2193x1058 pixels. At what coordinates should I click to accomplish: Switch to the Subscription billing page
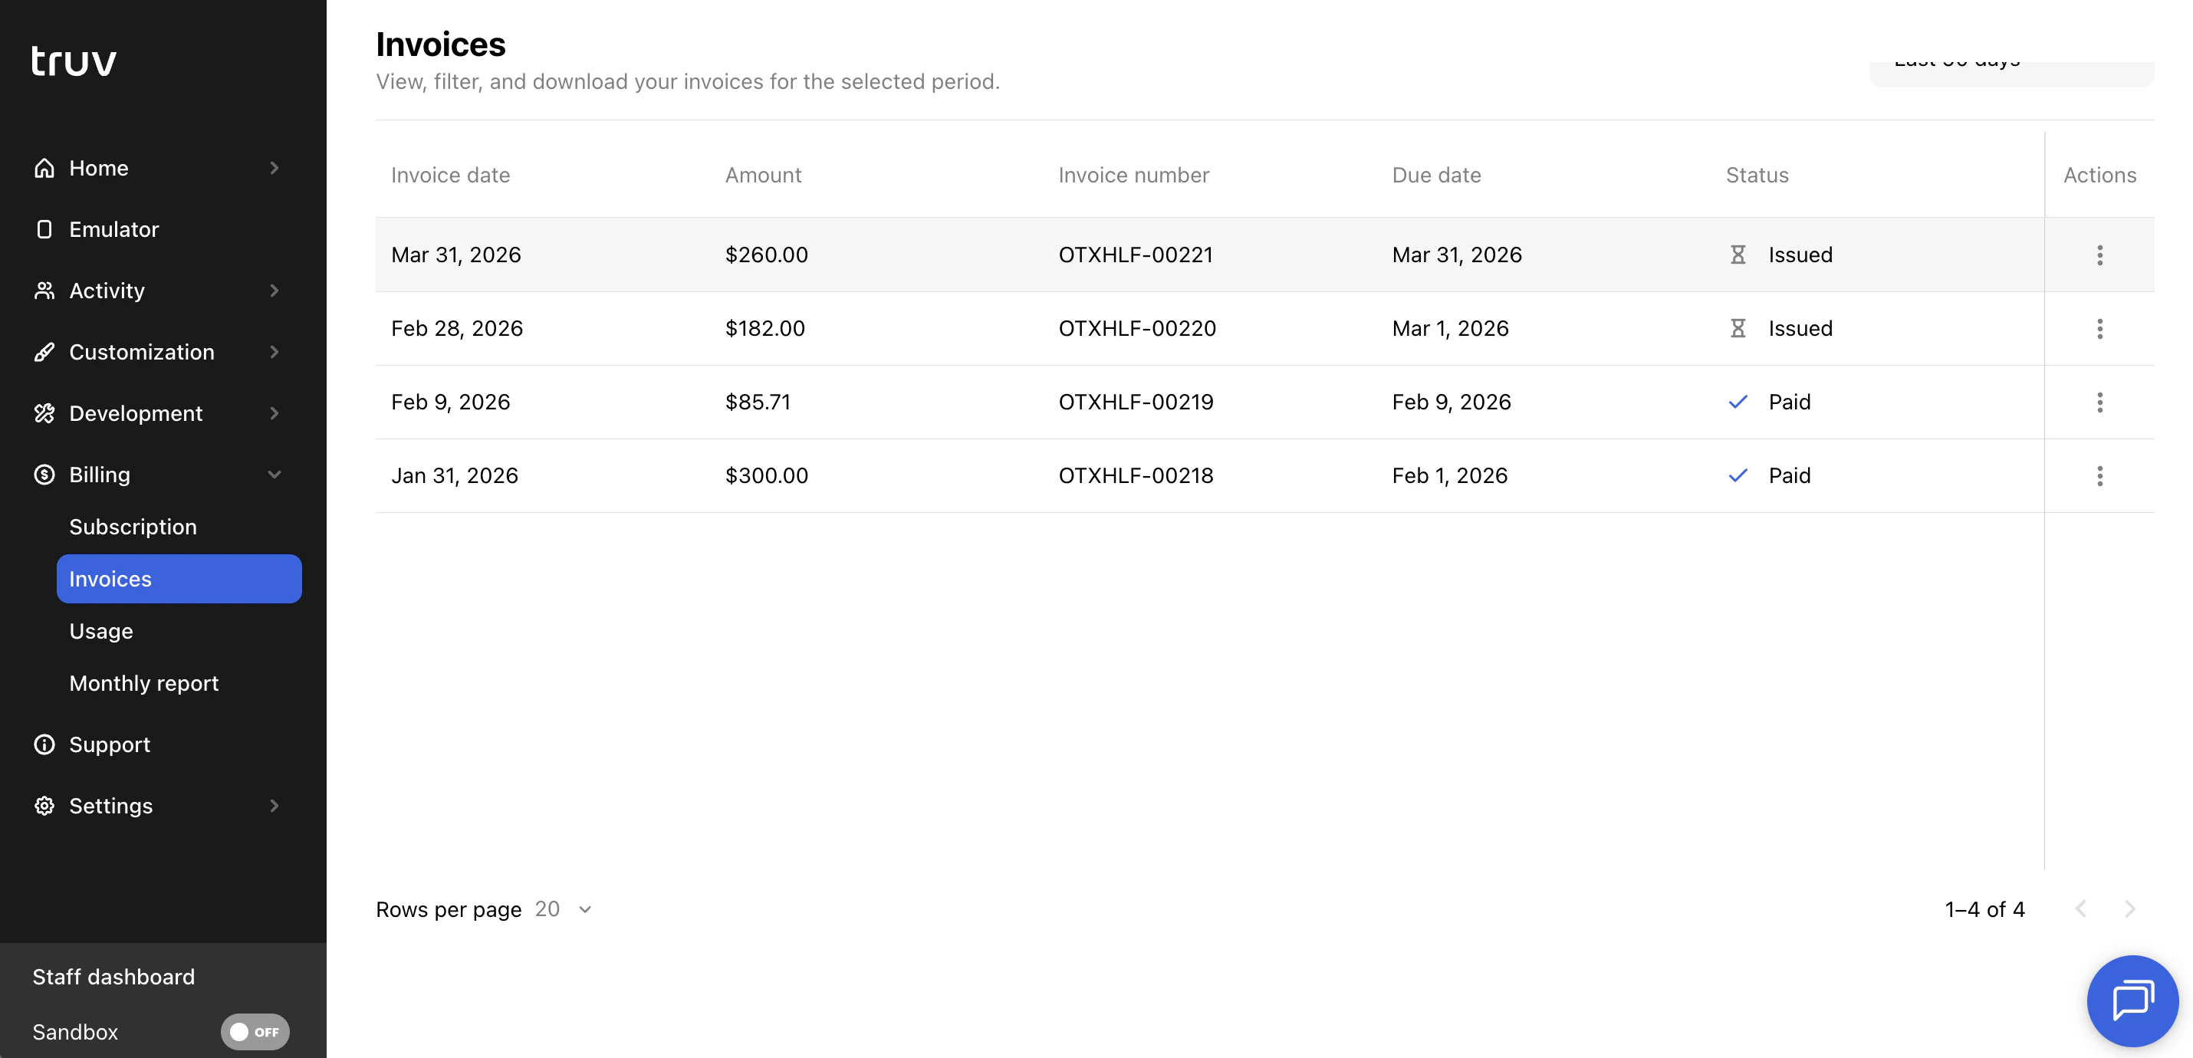tap(133, 526)
